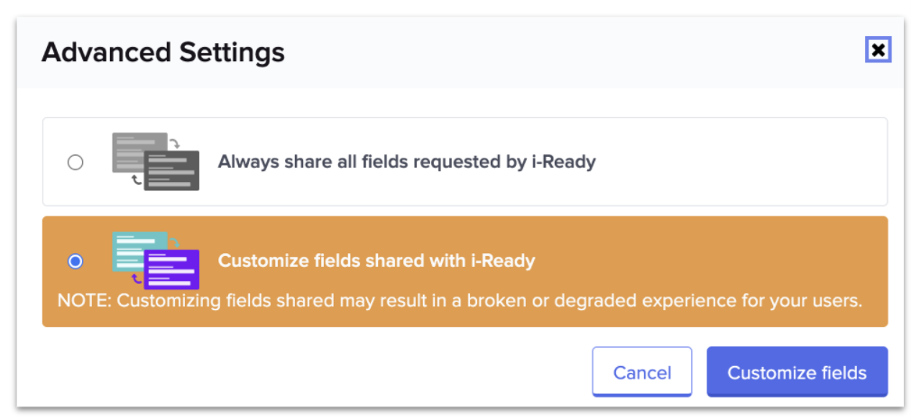This screenshot has height=420, width=911.
Task: Click the teal and purple documents icon
Action: point(155,260)
